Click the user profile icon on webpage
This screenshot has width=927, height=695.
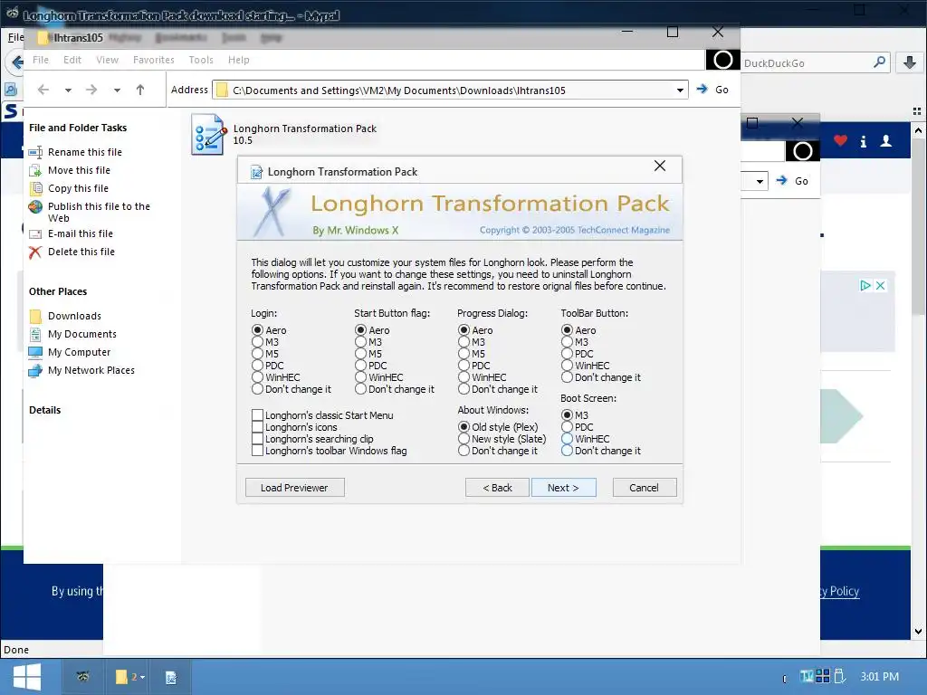coord(885,140)
